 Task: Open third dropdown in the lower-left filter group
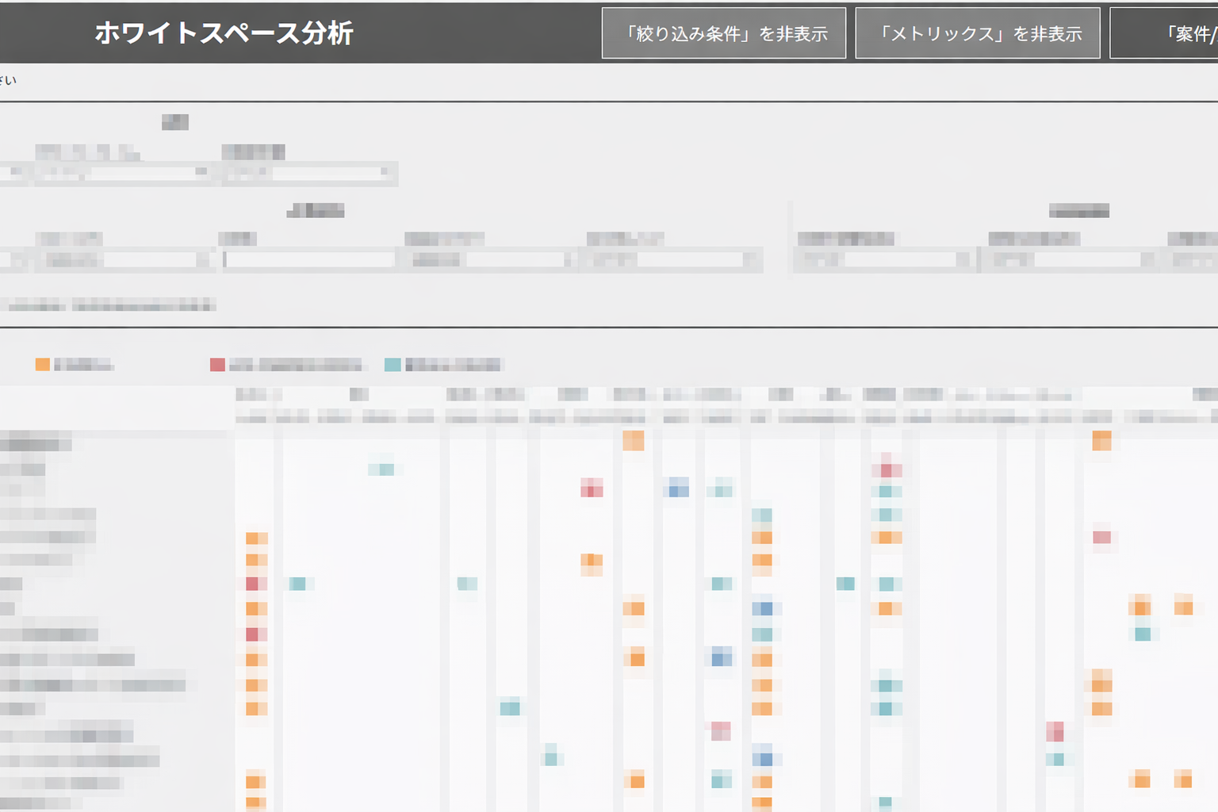492,260
